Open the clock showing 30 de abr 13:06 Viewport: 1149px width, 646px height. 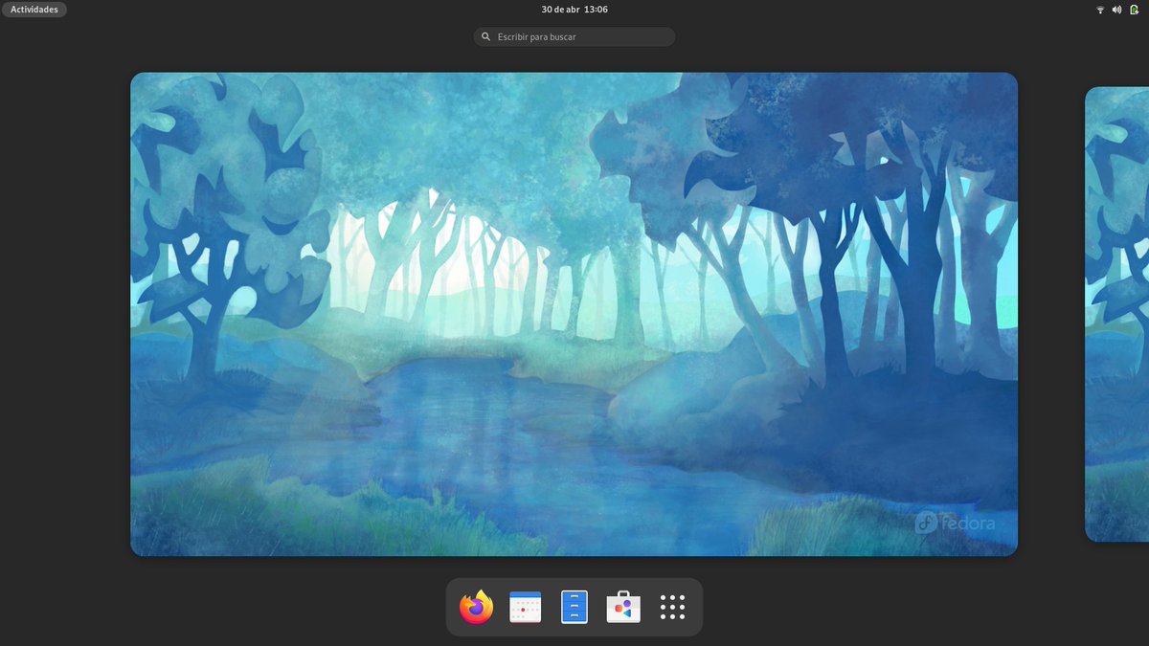(x=574, y=10)
